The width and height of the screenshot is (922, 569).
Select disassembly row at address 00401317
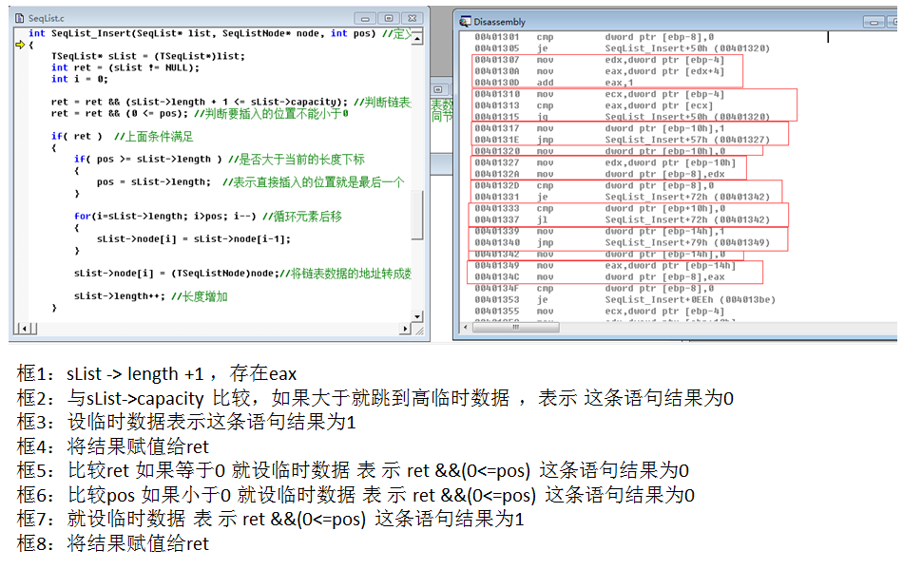pos(600,128)
